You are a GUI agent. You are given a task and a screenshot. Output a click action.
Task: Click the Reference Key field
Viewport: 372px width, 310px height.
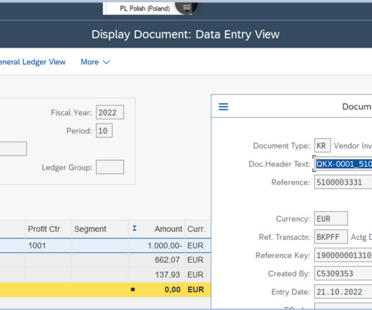click(343, 255)
